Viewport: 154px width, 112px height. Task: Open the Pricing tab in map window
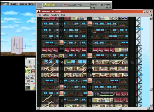[23, 4]
